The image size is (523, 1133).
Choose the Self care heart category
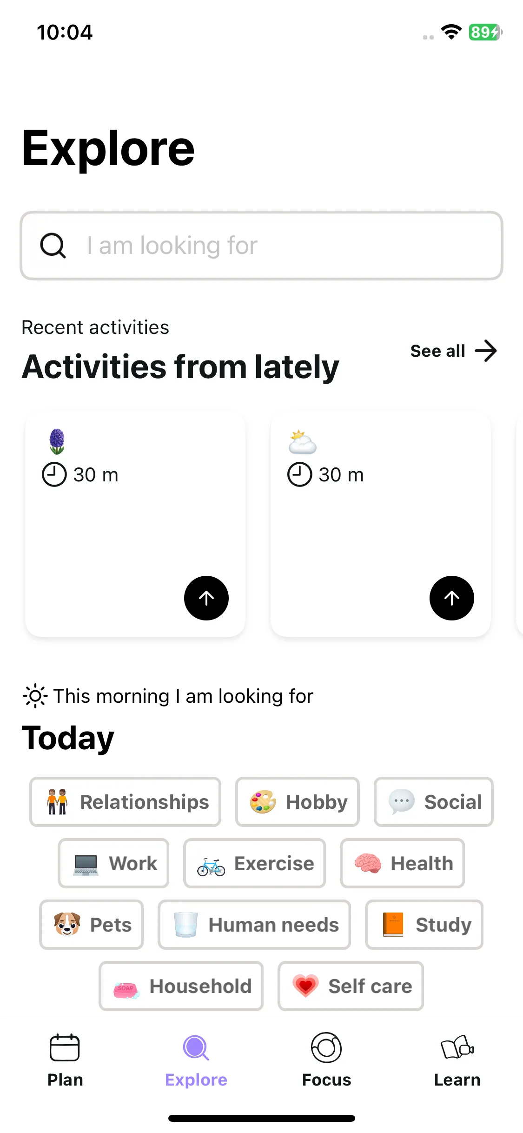(351, 986)
